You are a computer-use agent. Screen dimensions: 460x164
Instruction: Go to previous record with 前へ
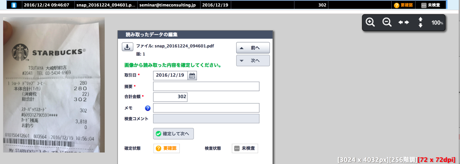[x=253, y=48]
